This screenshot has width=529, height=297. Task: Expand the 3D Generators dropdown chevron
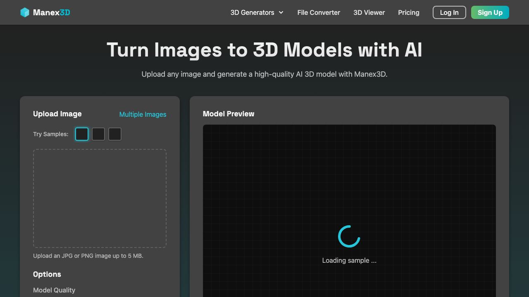pos(281,12)
